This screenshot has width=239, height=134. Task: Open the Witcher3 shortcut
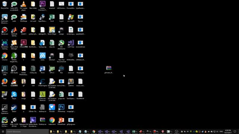pos(52,57)
